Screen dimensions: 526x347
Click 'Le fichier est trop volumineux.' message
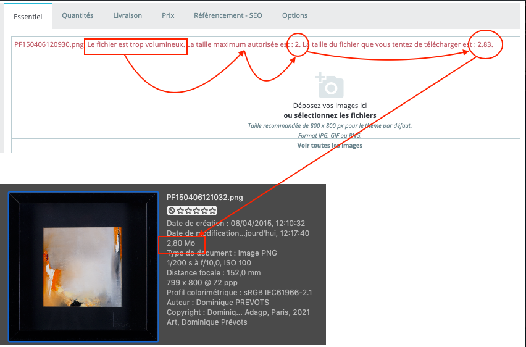click(x=136, y=44)
